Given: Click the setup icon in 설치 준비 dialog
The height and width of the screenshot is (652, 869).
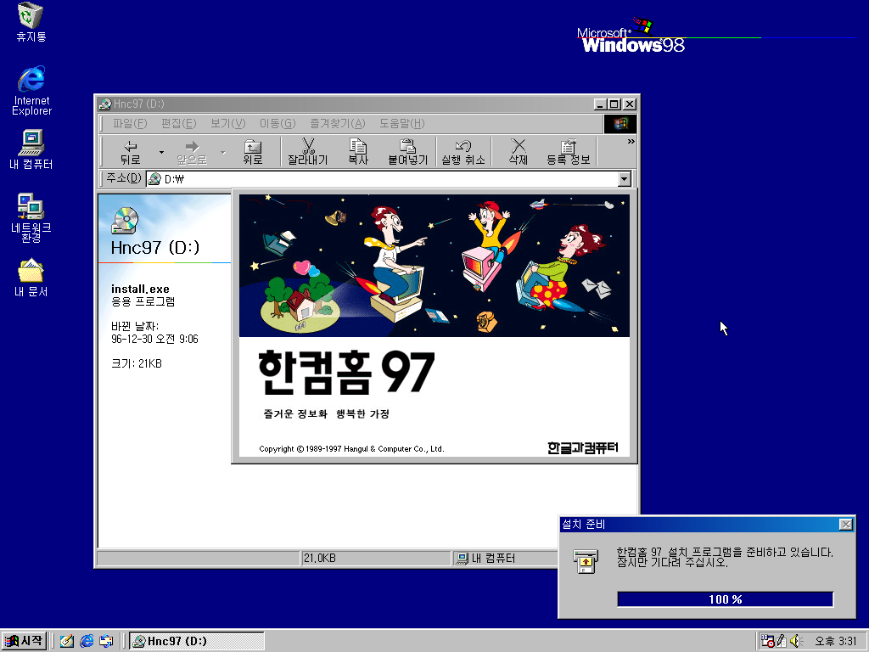Looking at the screenshot, I should [x=586, y=562].
